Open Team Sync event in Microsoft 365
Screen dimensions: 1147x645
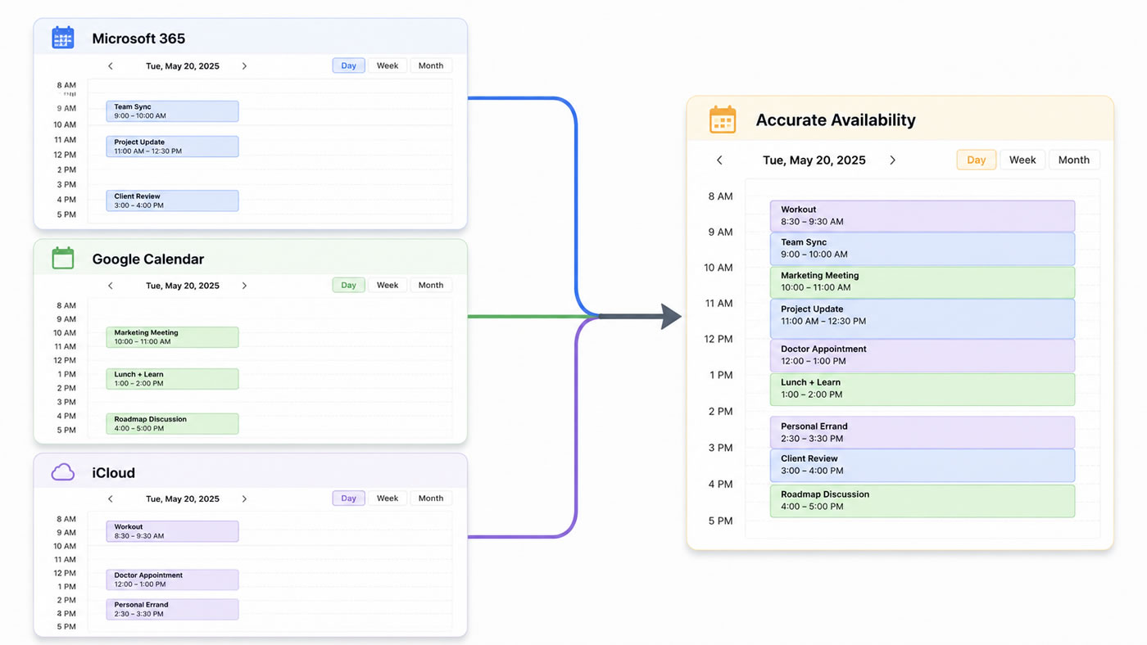[x=172, y=111]
